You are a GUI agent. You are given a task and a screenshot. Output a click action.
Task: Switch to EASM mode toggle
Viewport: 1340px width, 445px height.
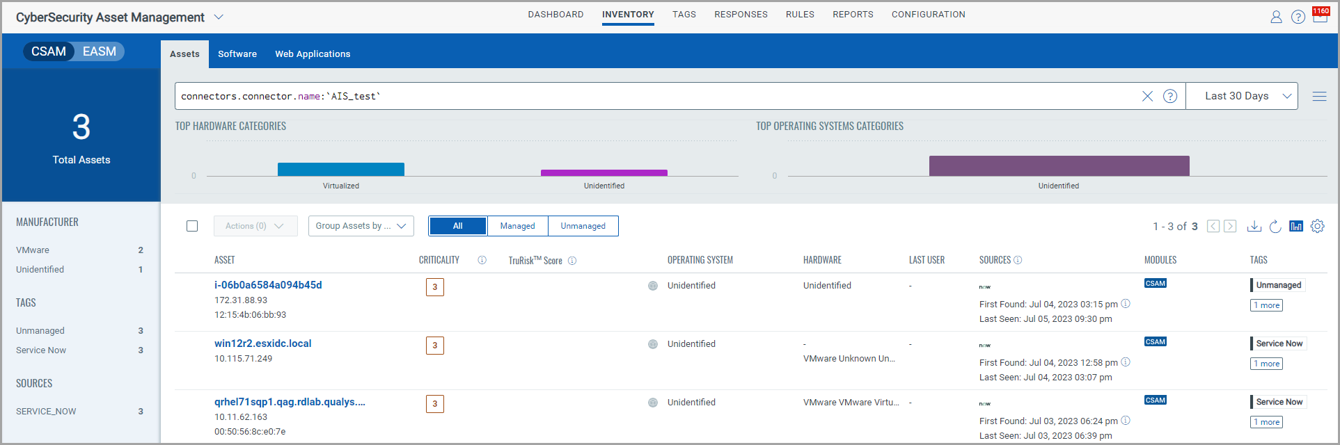click(100, 51)
